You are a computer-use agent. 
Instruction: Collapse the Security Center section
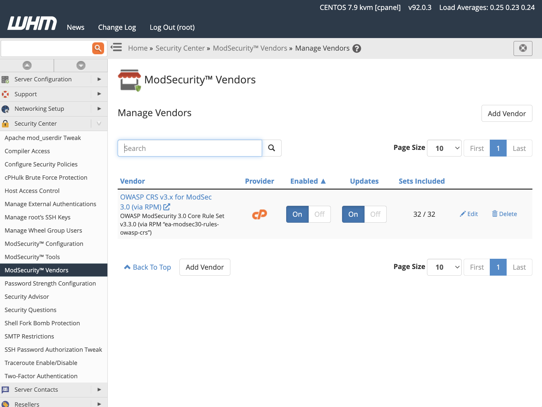[x=98, y=123]
